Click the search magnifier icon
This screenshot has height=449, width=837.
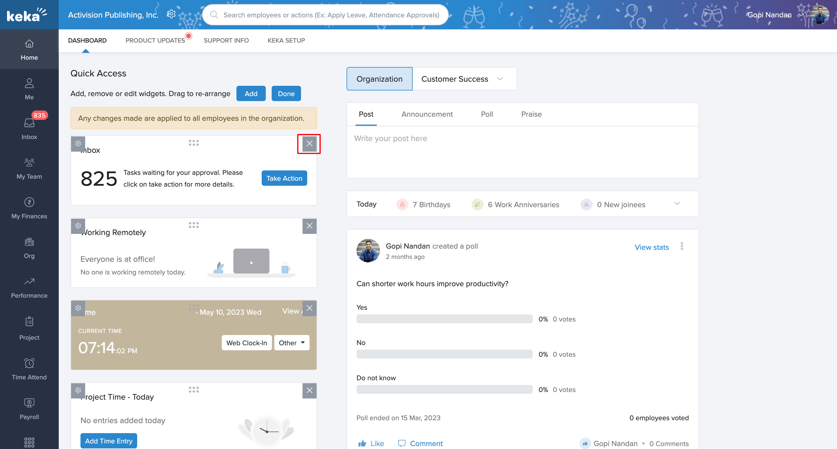pyautogui.click(x=214, y=15)
